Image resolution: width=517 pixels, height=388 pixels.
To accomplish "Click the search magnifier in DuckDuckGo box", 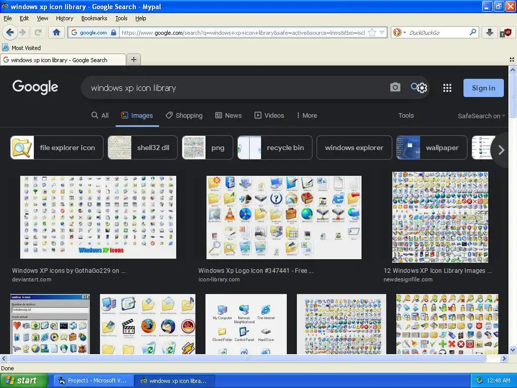I will click(473, 32).
